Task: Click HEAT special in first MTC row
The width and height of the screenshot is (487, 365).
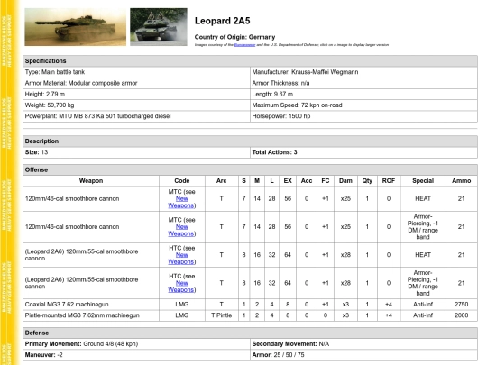Action: (x=423, y=198)
